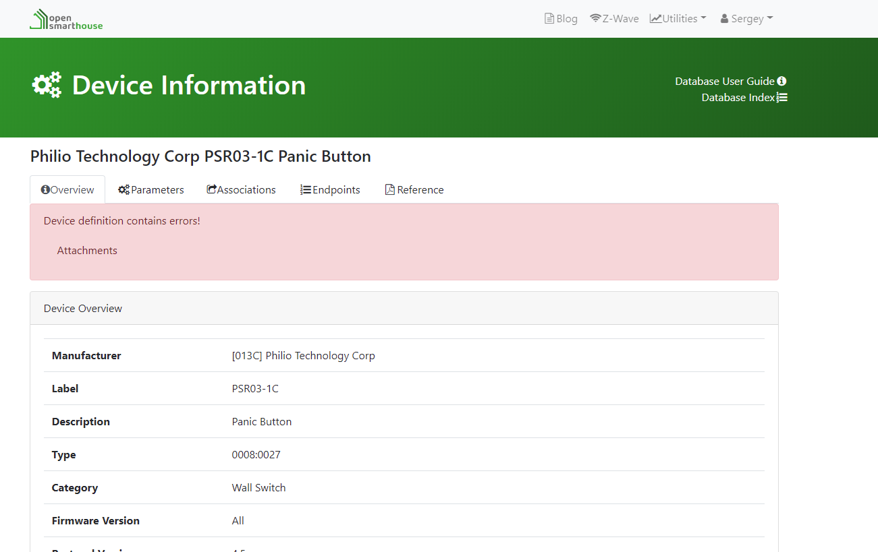Go to the Reference tab
Image resolution: width=878 pixels, height=552 pixels.
click(x=414, y=190)
